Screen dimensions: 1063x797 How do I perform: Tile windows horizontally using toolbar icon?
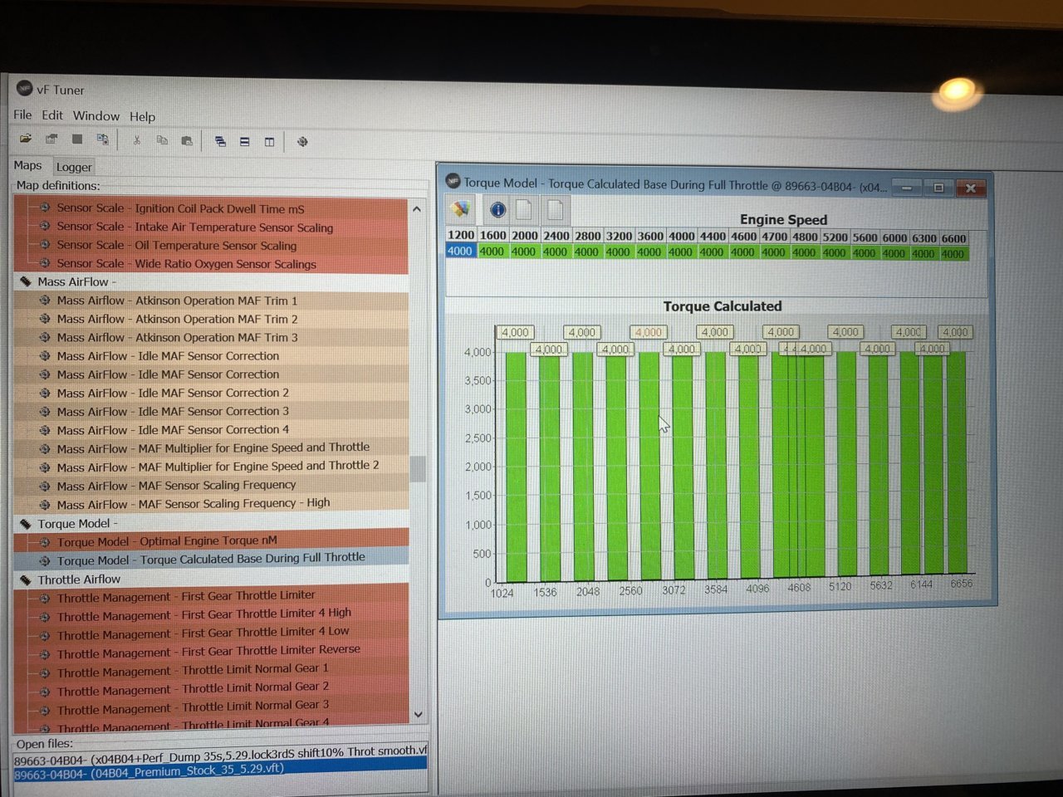click(x=245, y=142)
